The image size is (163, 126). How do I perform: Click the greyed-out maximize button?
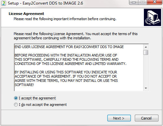(143, 2)
